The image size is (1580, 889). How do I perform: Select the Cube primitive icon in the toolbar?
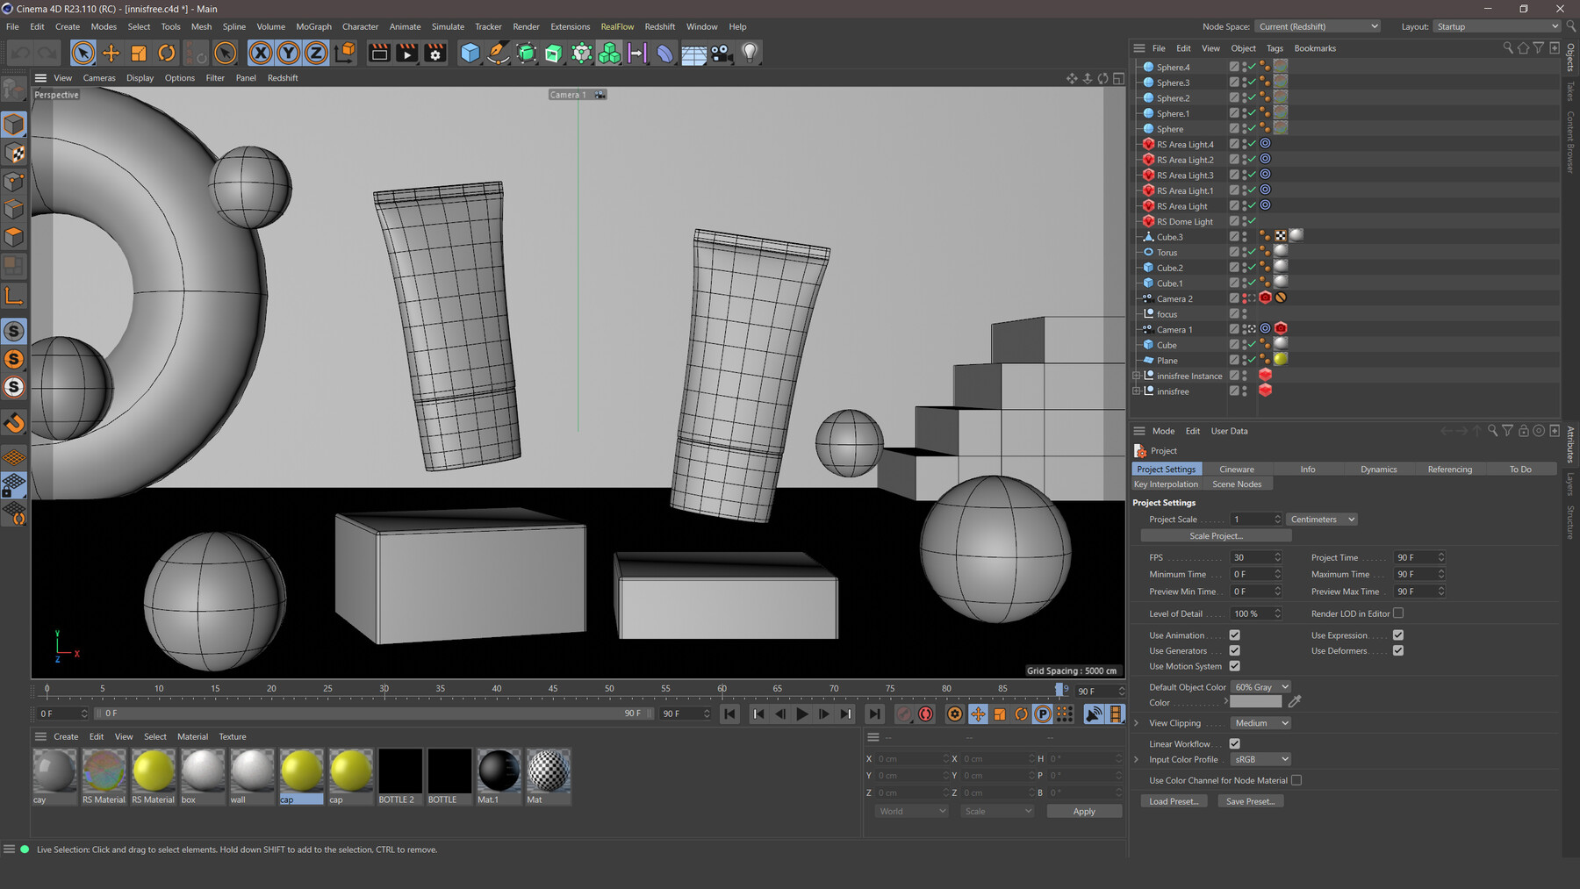click(470, 53)
